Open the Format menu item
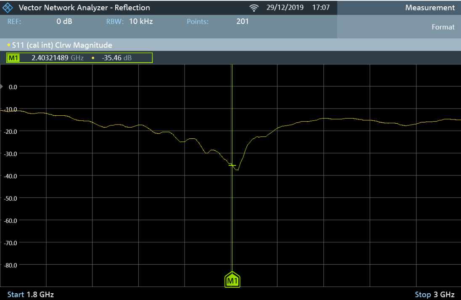Screen dimensions: 461x300 pyautogui.click(x=443, y=27)
